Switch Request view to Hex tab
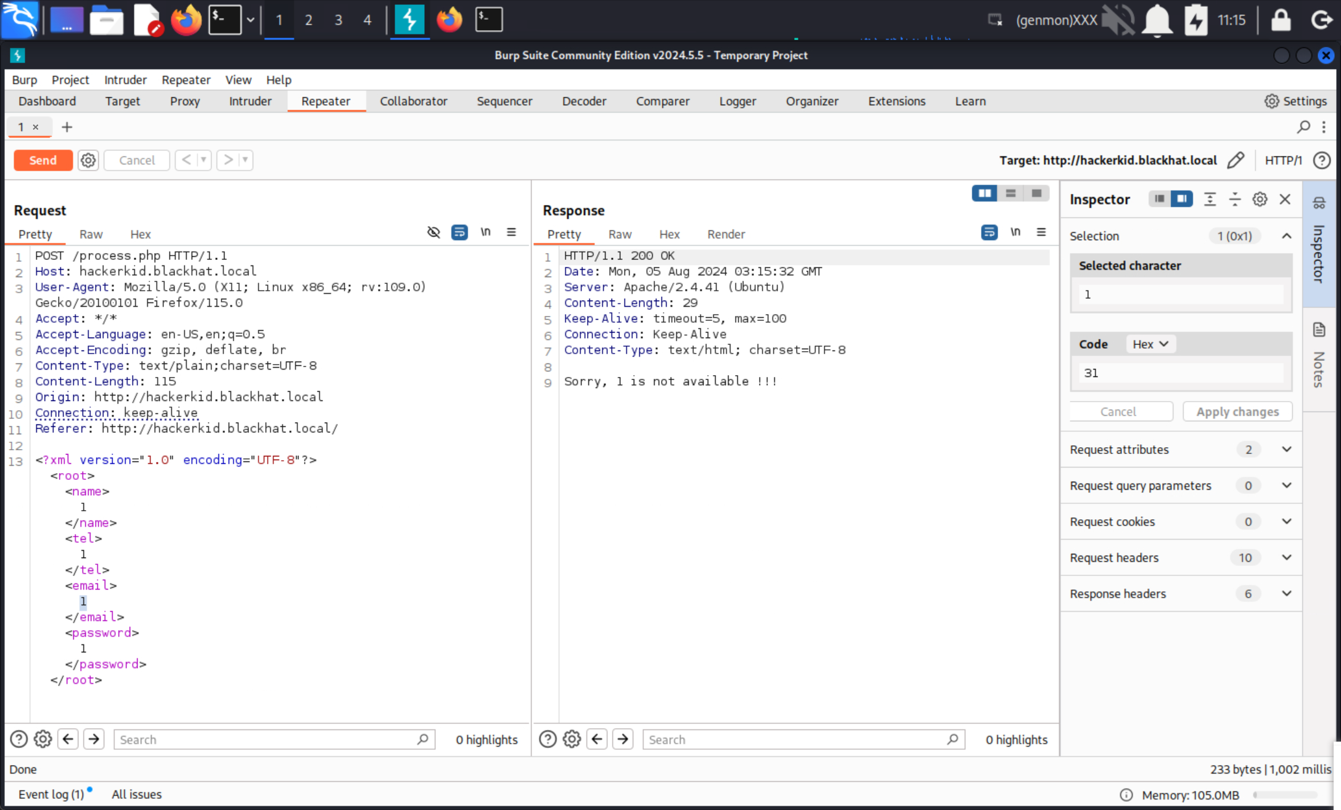 [141, 234]
